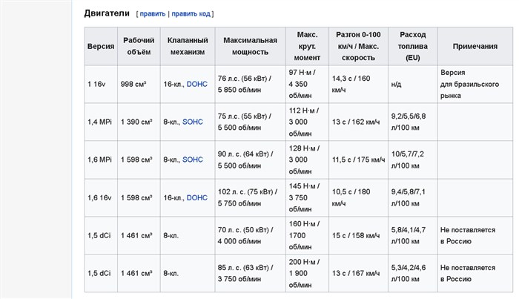This screenshot has width=519, height=299.
Task: Select the 'Макс. крут. момент' header
Action: (x=307, y=46)
